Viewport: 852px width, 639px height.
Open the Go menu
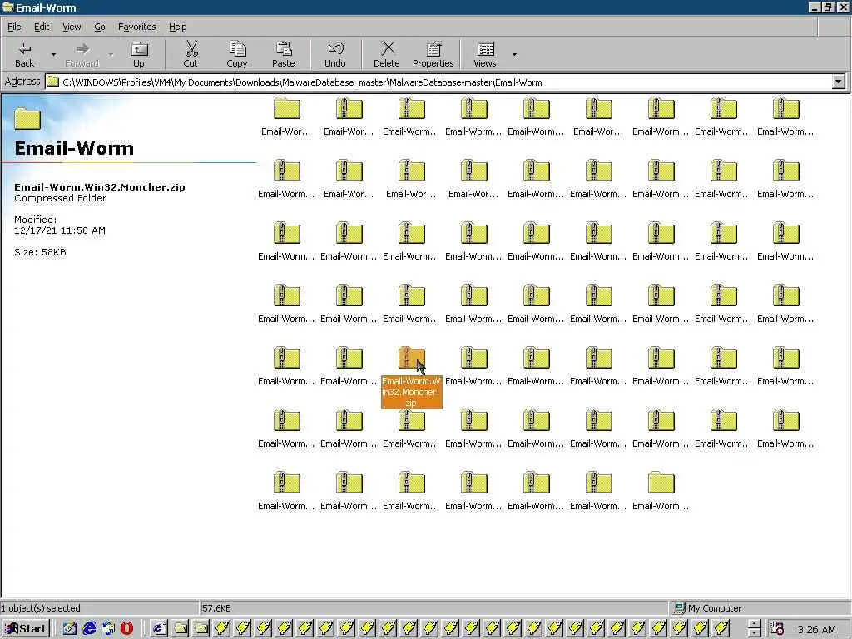tap(100, 27)
